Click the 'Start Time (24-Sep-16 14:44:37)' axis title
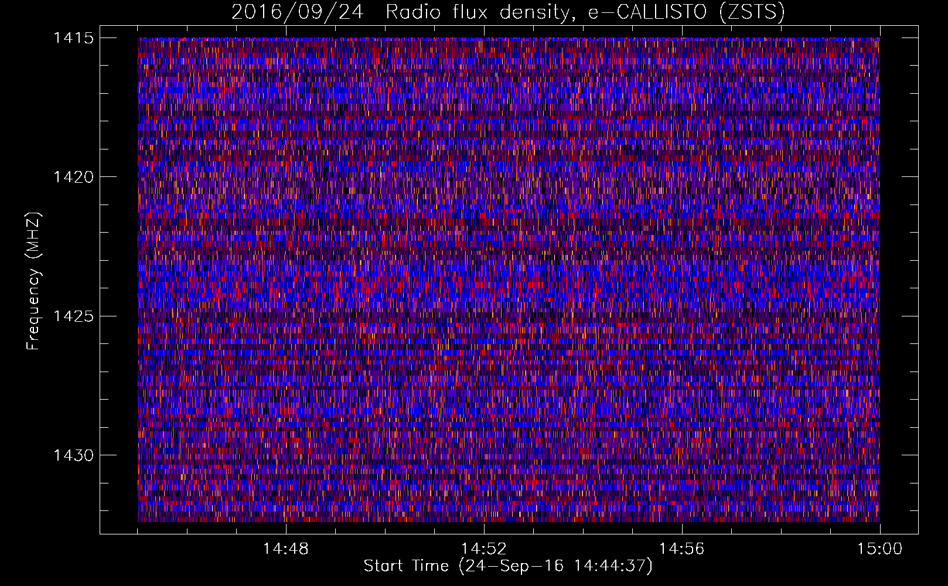Screen dimensions: 948x586 pos(508,567)
